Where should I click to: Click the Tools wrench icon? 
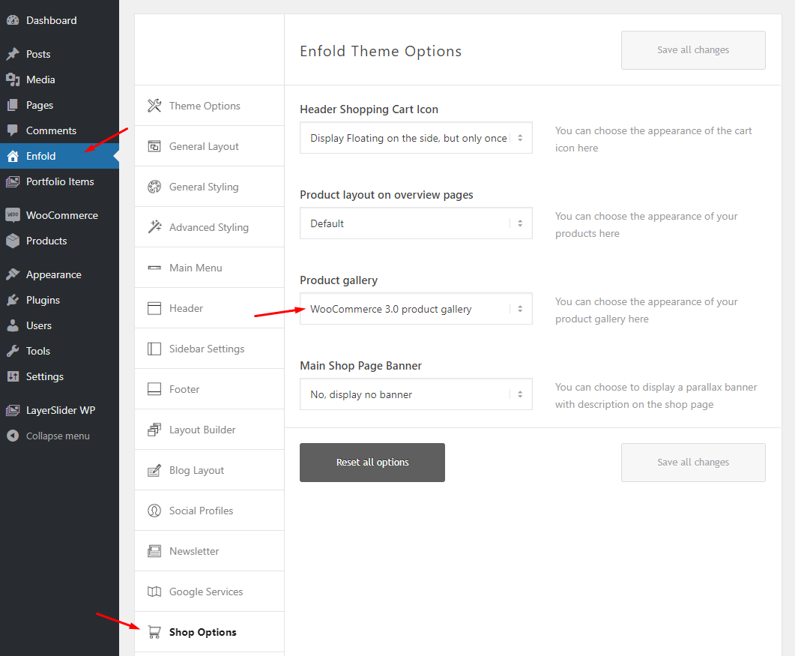pos(13,351)
